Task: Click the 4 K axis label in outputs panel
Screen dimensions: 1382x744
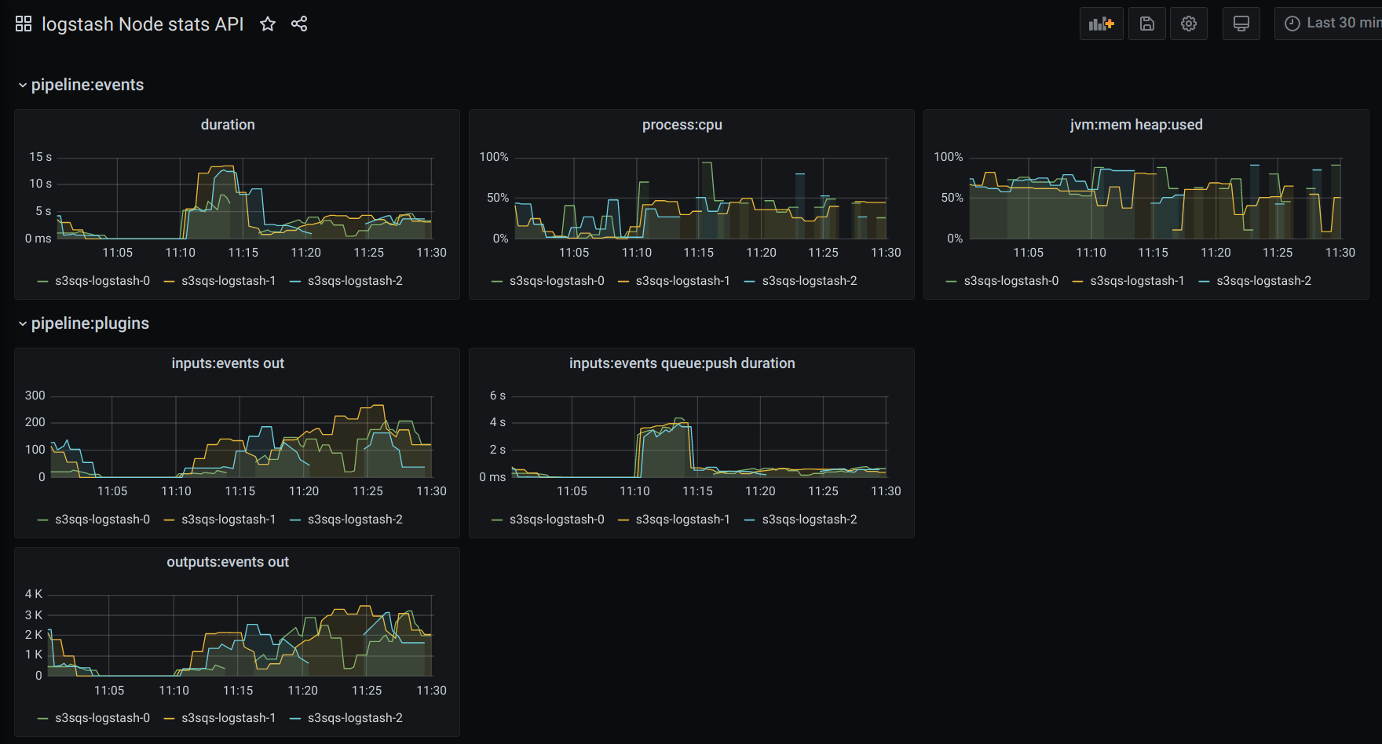Action: 34,594
